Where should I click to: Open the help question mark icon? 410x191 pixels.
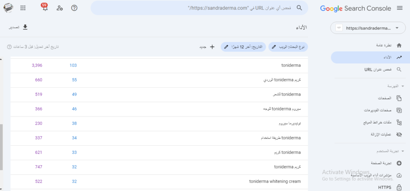point(74,8)
